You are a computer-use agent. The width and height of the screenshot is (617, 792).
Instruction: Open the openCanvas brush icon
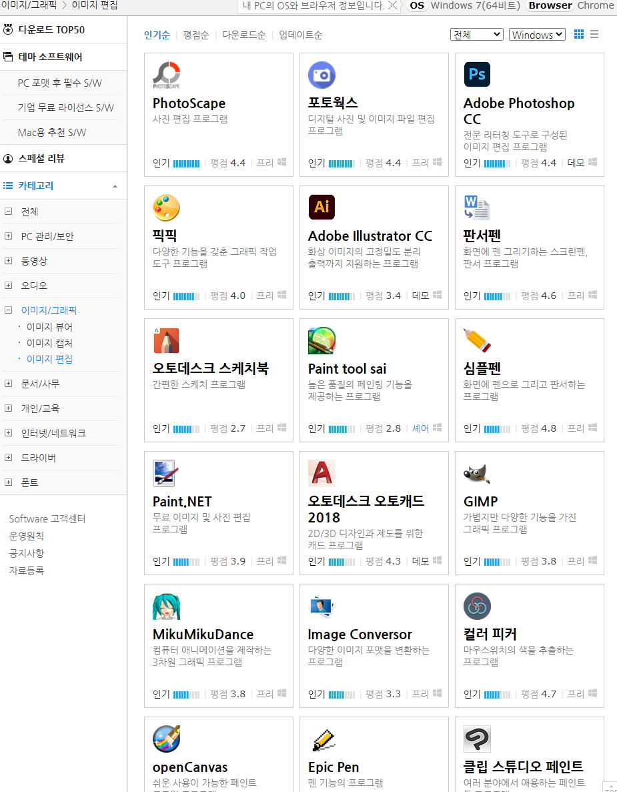166,739
